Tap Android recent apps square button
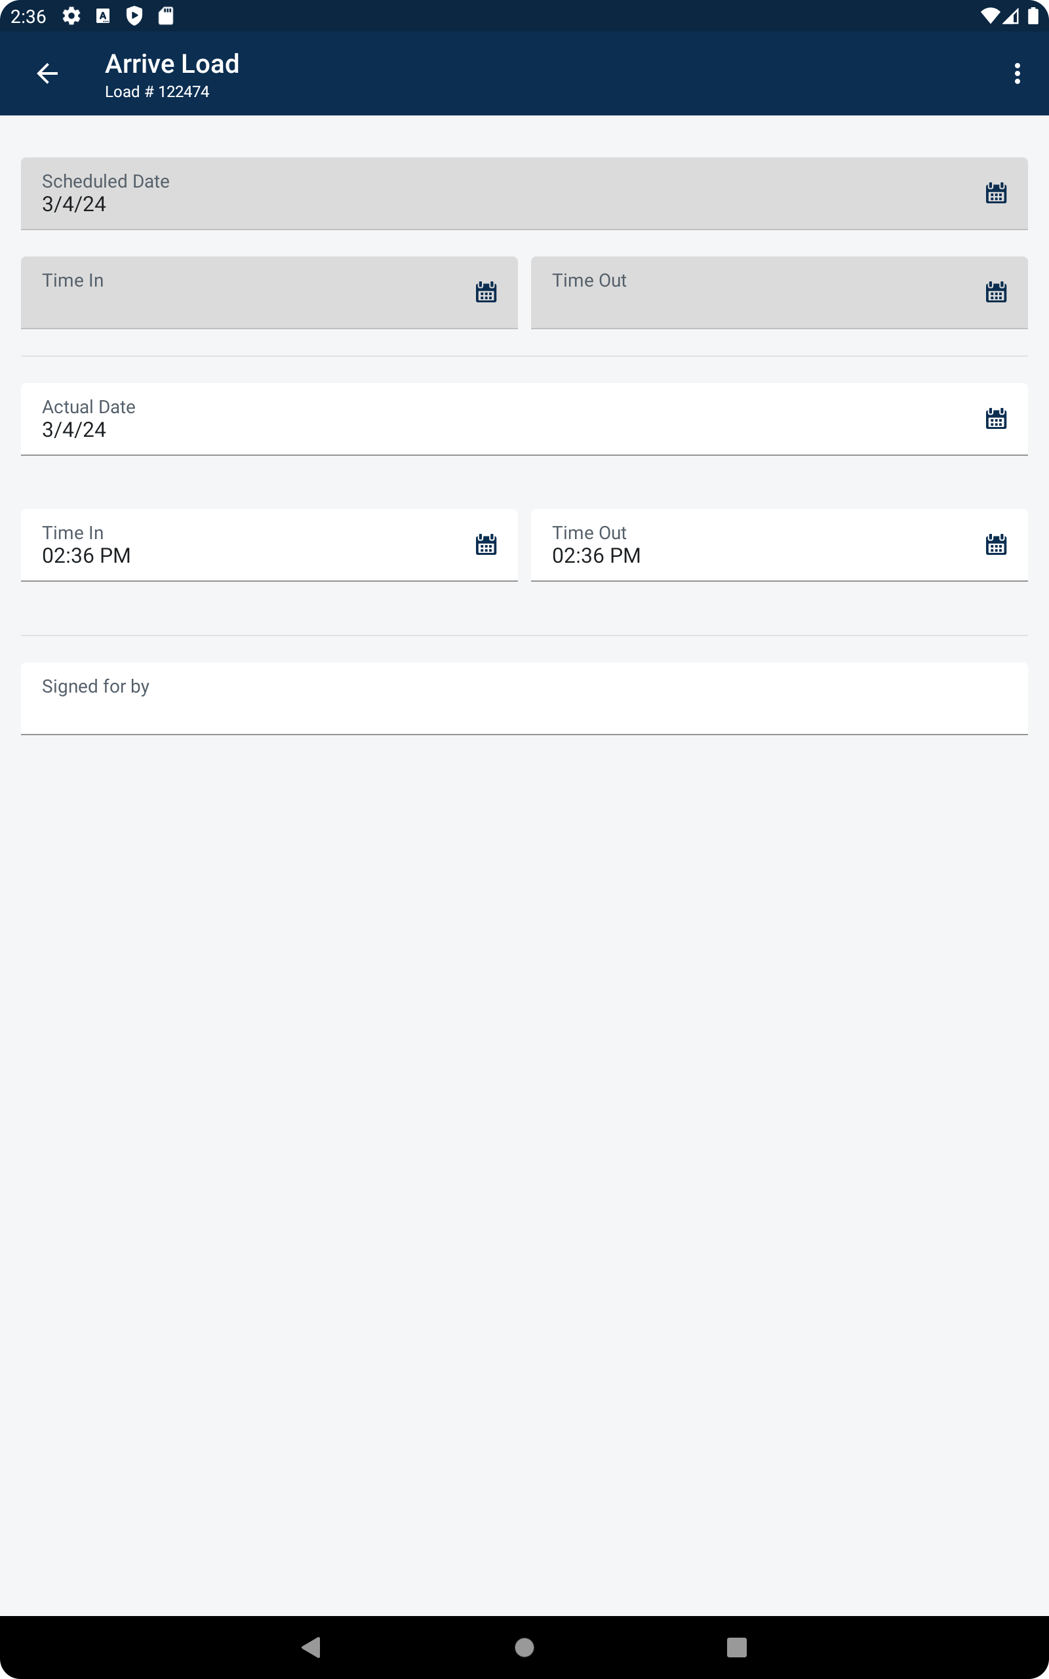The height and width of the screenshot is (1679, 1049). pyautogui.click(x=737, y=1647)
